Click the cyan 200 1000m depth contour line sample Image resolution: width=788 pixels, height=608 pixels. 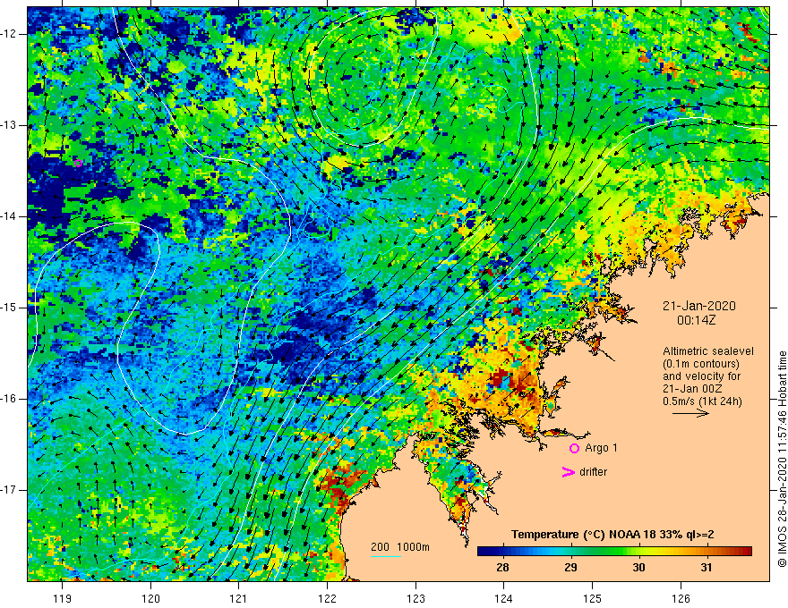[x=386, y=556]
